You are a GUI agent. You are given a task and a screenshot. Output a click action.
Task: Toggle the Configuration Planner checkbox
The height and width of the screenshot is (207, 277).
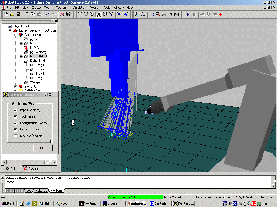pos(15,123)
